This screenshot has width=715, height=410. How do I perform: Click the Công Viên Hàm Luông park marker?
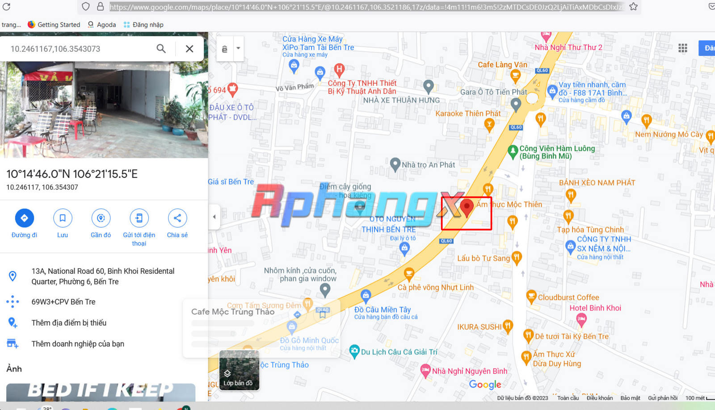pos(513,151)
